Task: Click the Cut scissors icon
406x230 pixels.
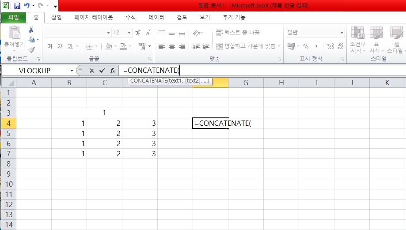Action: point(31,30)
